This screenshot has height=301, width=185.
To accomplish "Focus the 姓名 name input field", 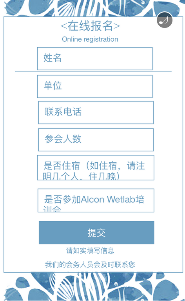I will click(x=95, y=59).
